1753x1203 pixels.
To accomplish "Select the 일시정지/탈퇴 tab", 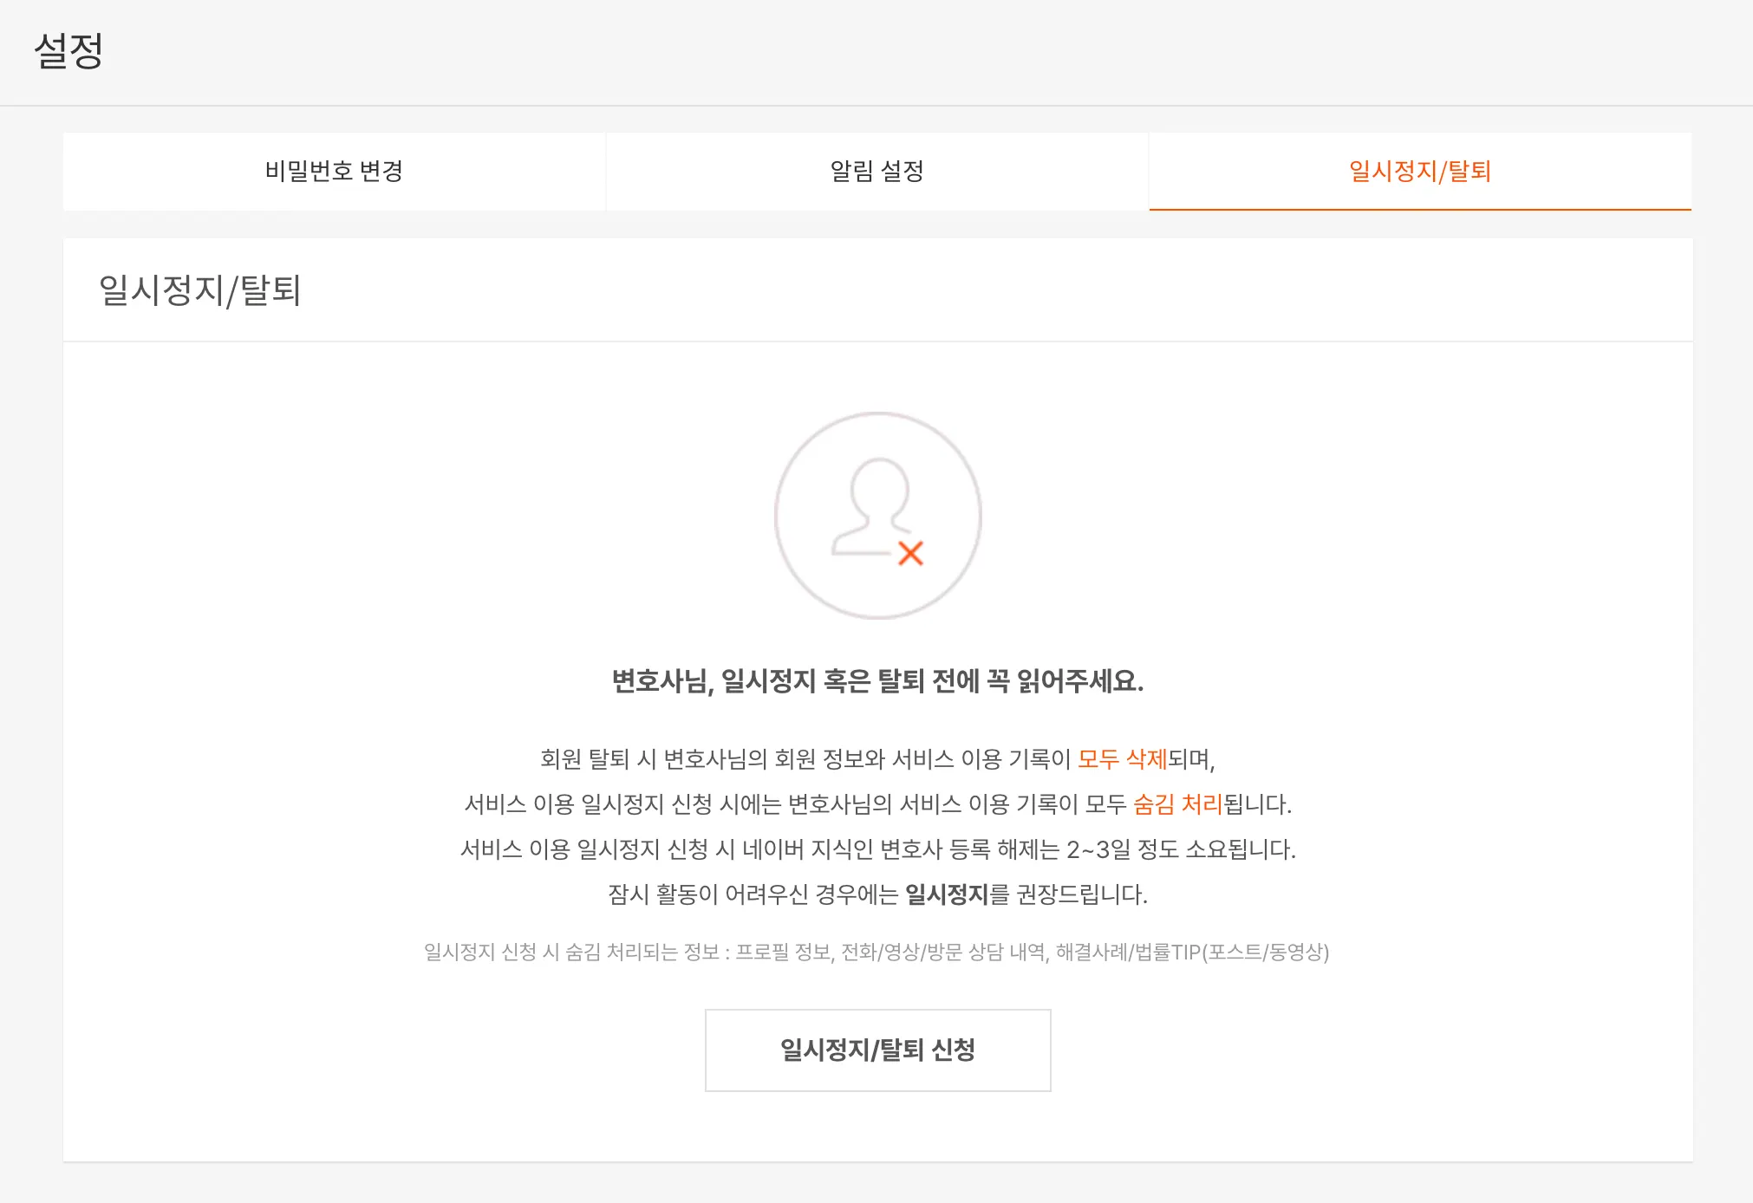I will click(x=1419, y=171).
